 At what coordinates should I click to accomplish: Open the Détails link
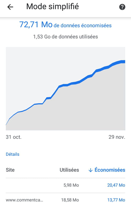[x=13, y=154]
